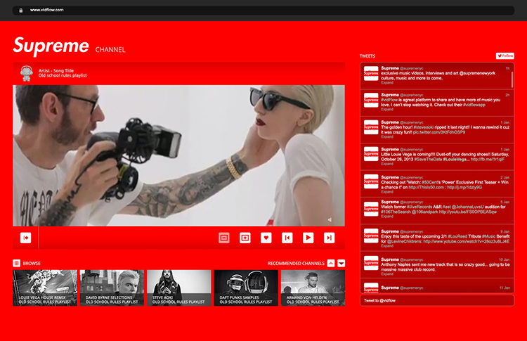Click the Tweet to @vidflow input field
This screenshot has height=341, width=527.
tap(437, 301)
